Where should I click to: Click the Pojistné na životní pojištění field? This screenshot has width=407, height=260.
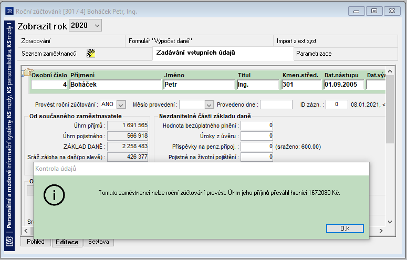pos(257,157)
